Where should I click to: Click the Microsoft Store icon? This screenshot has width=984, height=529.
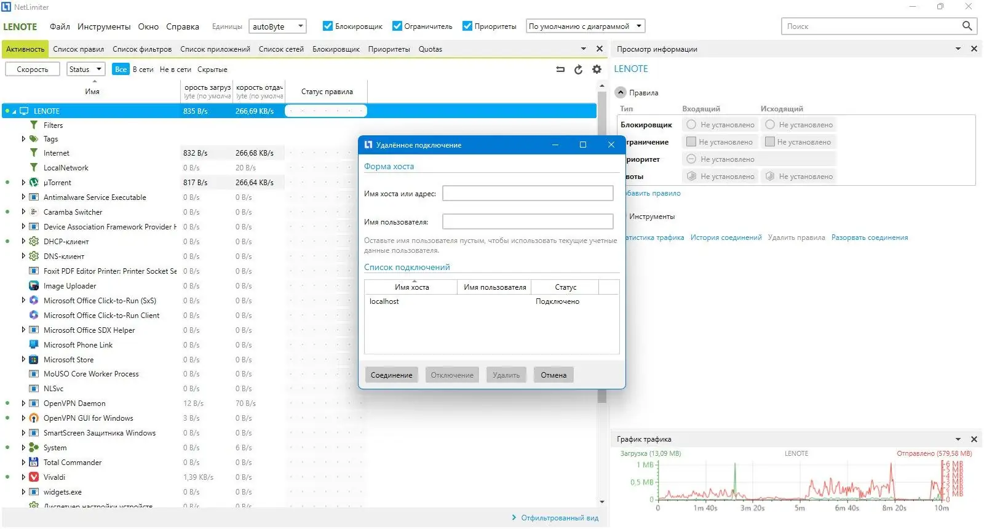(34, 360)
